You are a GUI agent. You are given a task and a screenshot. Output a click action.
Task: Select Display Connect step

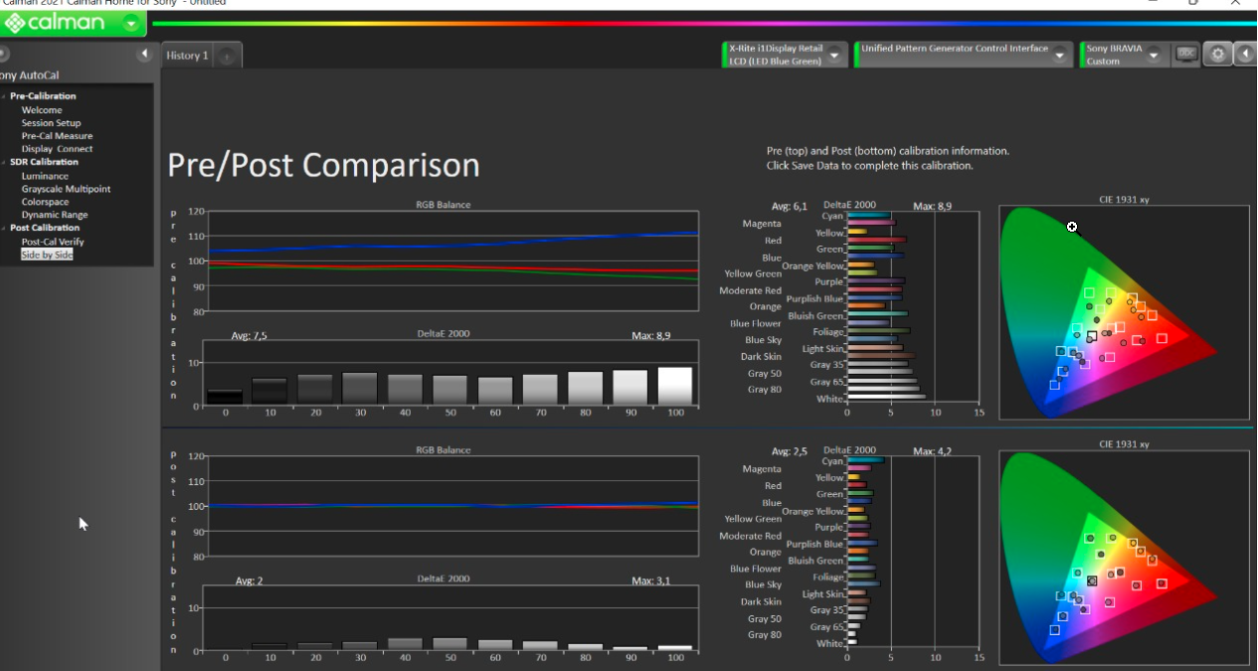[x=58, y=149]
